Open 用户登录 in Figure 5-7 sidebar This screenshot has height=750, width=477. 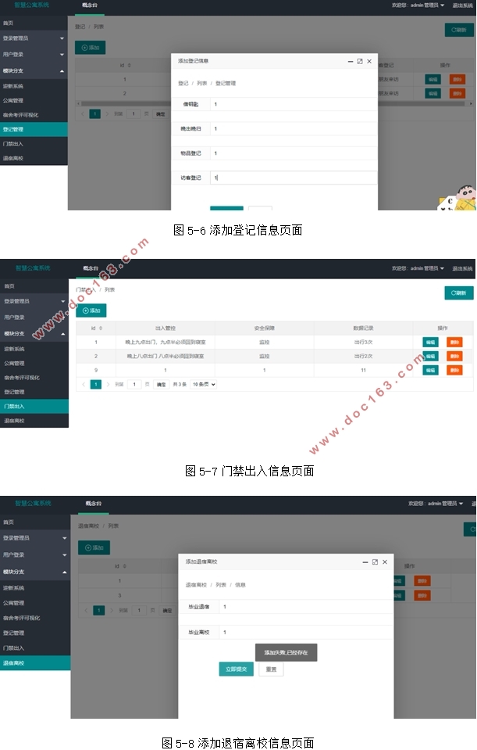coord(34,317)
